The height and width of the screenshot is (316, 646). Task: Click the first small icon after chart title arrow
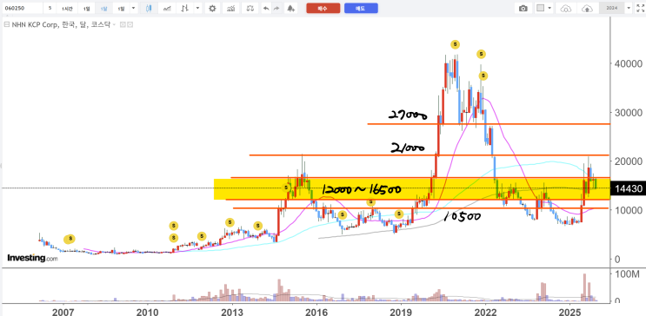(123, 24)
